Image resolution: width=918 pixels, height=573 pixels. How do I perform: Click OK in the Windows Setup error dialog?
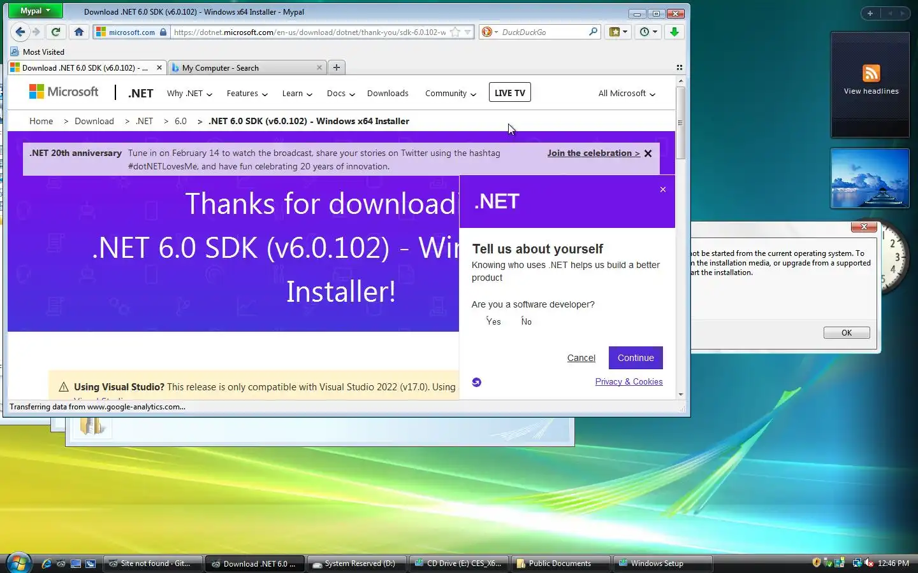pos(847,333)
